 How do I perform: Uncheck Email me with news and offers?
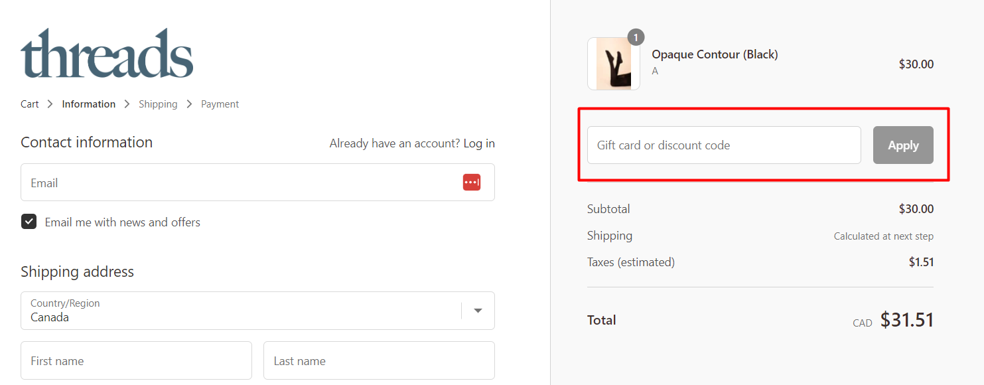pyautogui.click(x=29, y=222)
